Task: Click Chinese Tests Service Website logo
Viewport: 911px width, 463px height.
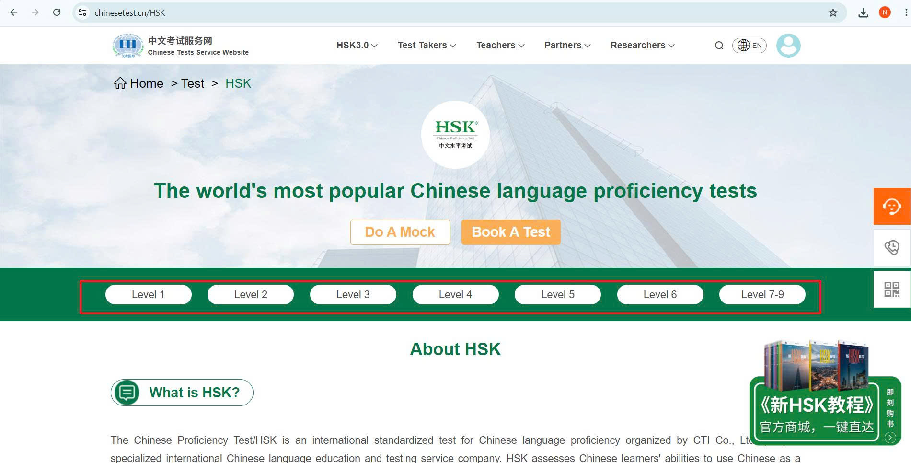Action: click(x=180, y=46)
